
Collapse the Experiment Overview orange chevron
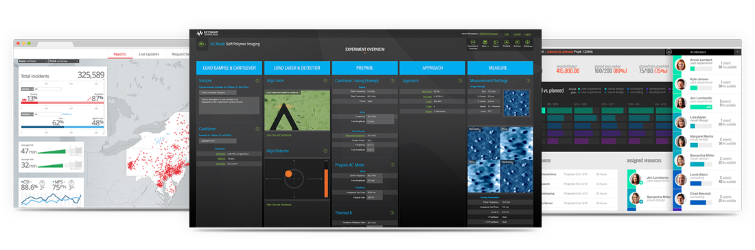click(365, 53)
